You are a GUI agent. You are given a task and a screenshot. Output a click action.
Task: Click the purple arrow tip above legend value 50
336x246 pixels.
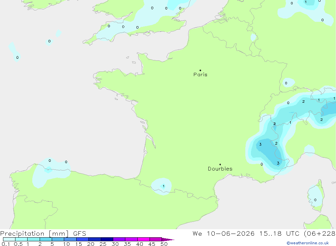pyautogui.click(x=168, y=240)
